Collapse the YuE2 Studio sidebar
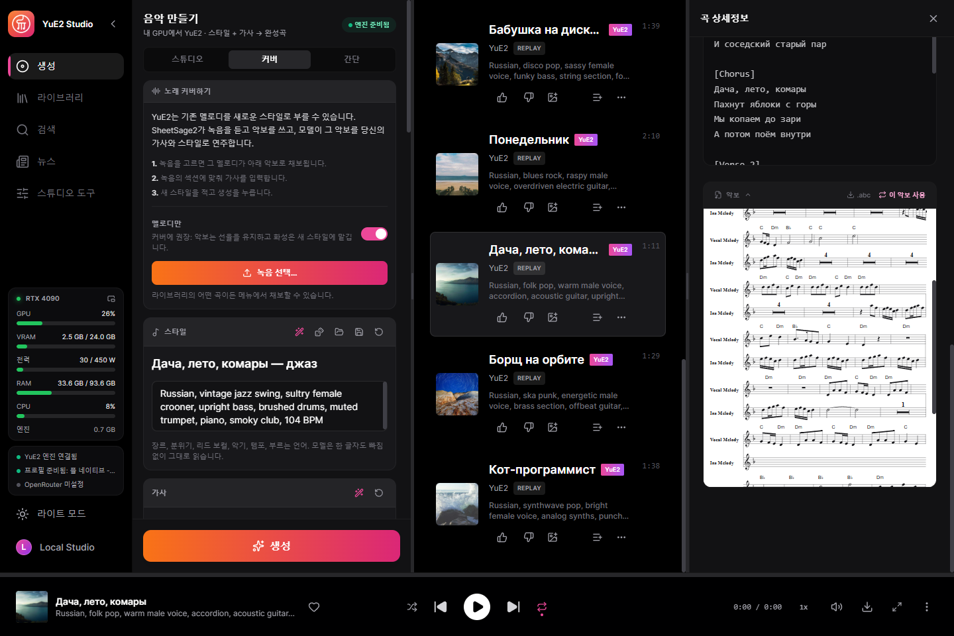 113,24
